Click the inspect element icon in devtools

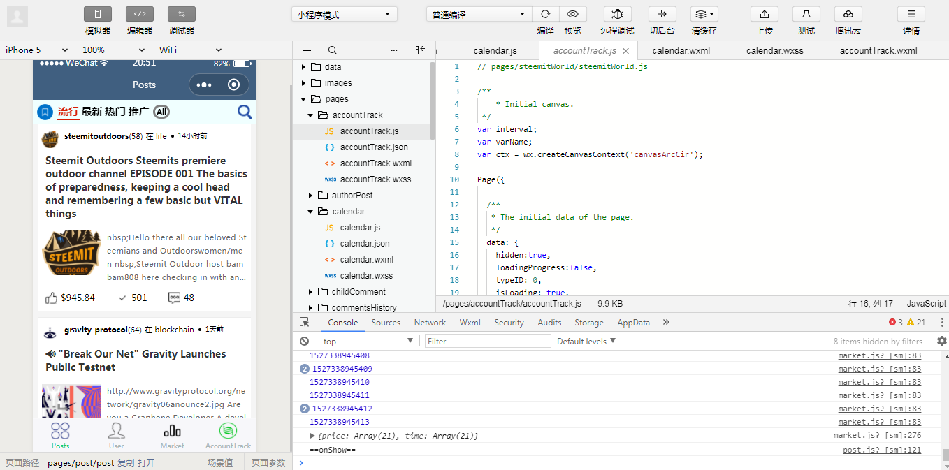[304, 323]
